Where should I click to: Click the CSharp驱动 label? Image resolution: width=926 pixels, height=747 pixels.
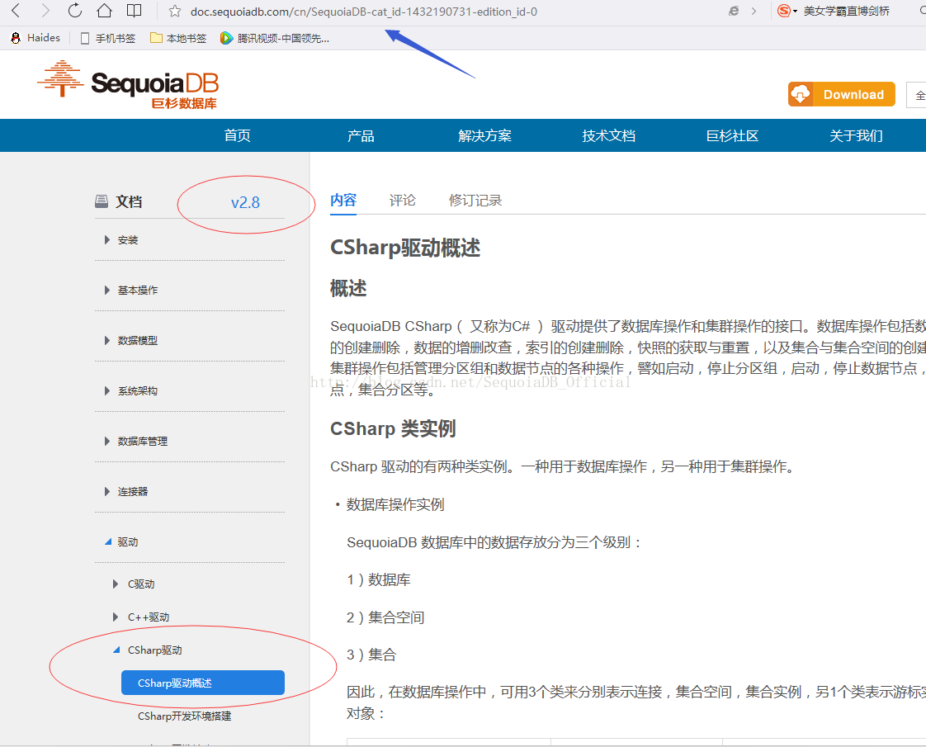154,650
